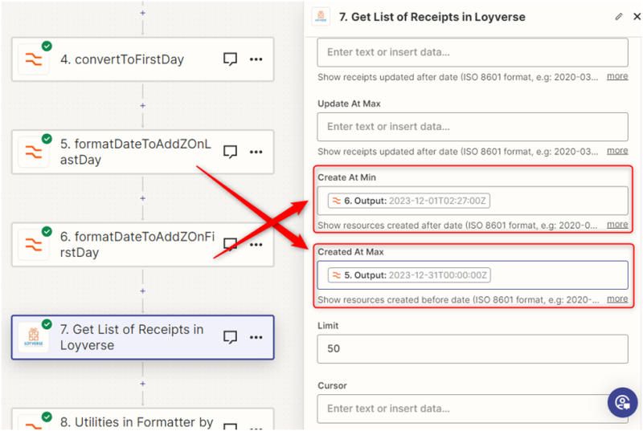The height and width of the screenshot is (431, 643).
Task: Add step via plus below step 7
Action: pyautogui.click(x=143, y=383)
